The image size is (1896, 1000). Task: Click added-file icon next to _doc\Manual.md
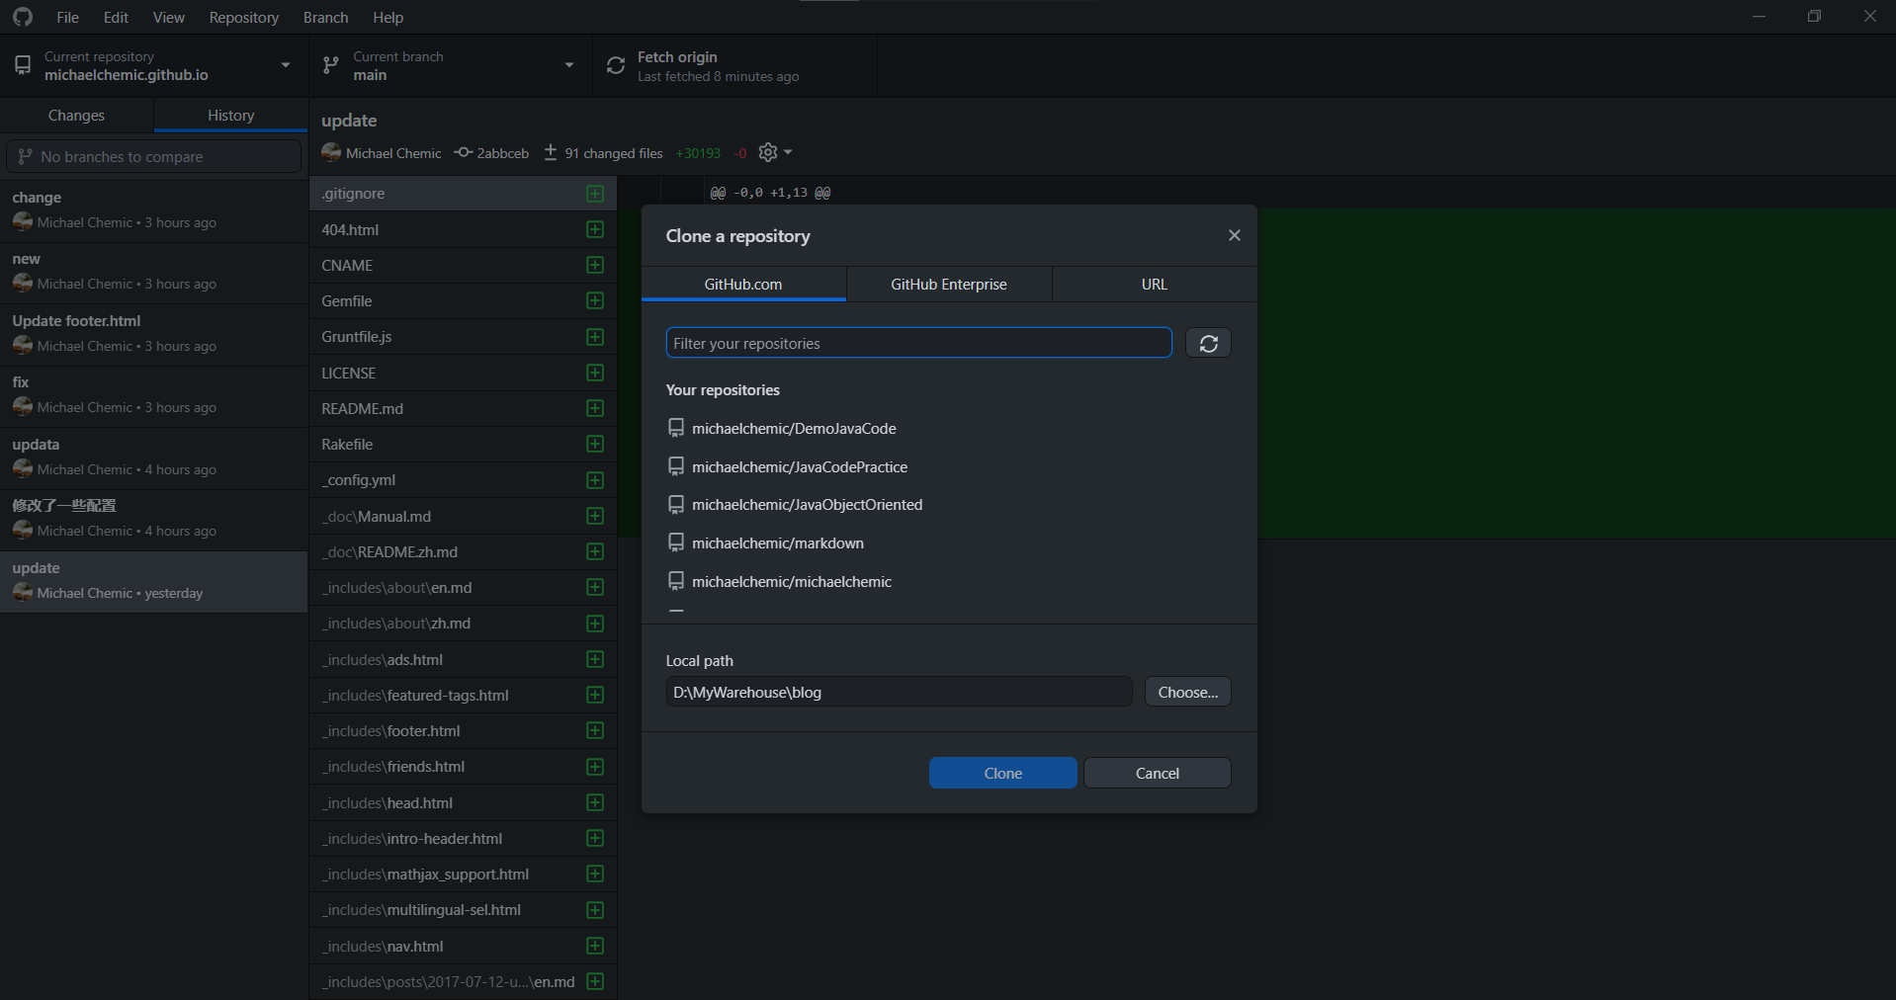click(x=595, y=516)
